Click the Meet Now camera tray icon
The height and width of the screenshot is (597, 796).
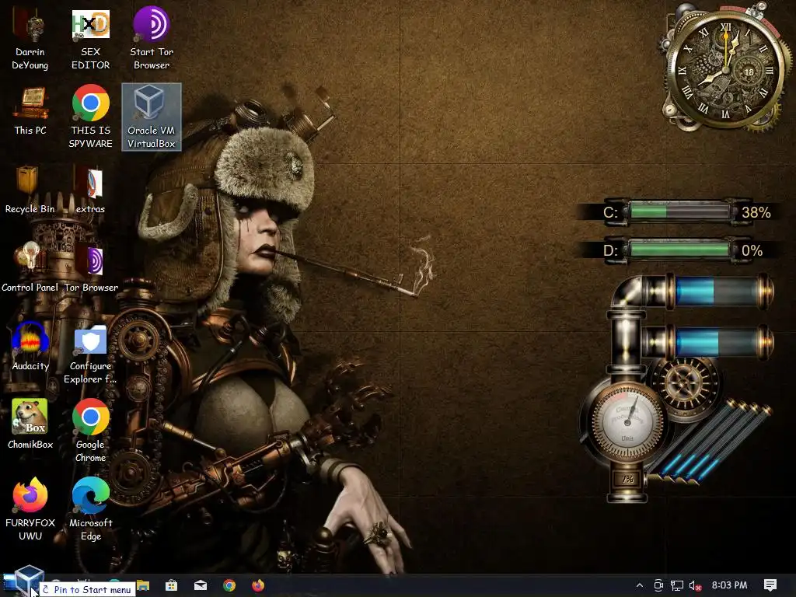[x=658, y=585]
